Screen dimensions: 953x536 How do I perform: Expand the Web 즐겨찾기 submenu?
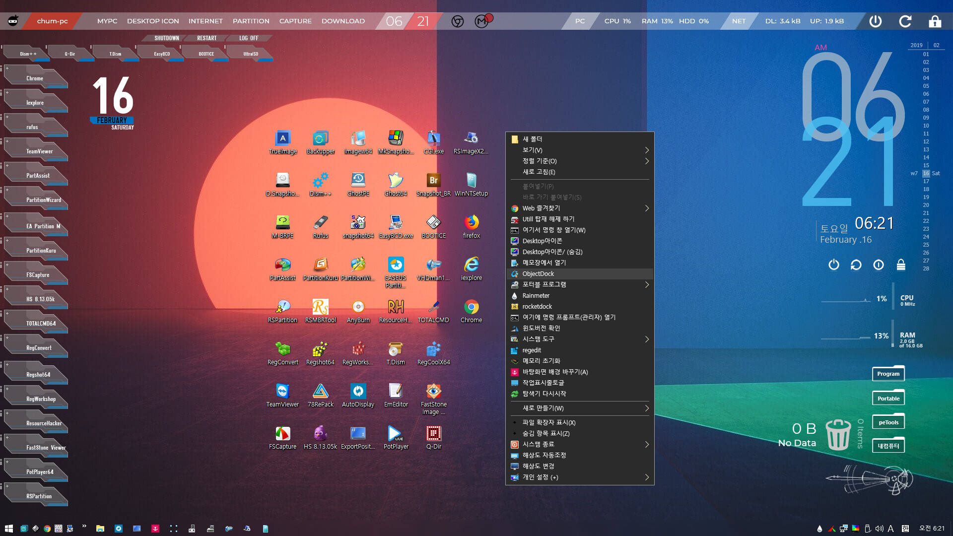coord(580,208)
